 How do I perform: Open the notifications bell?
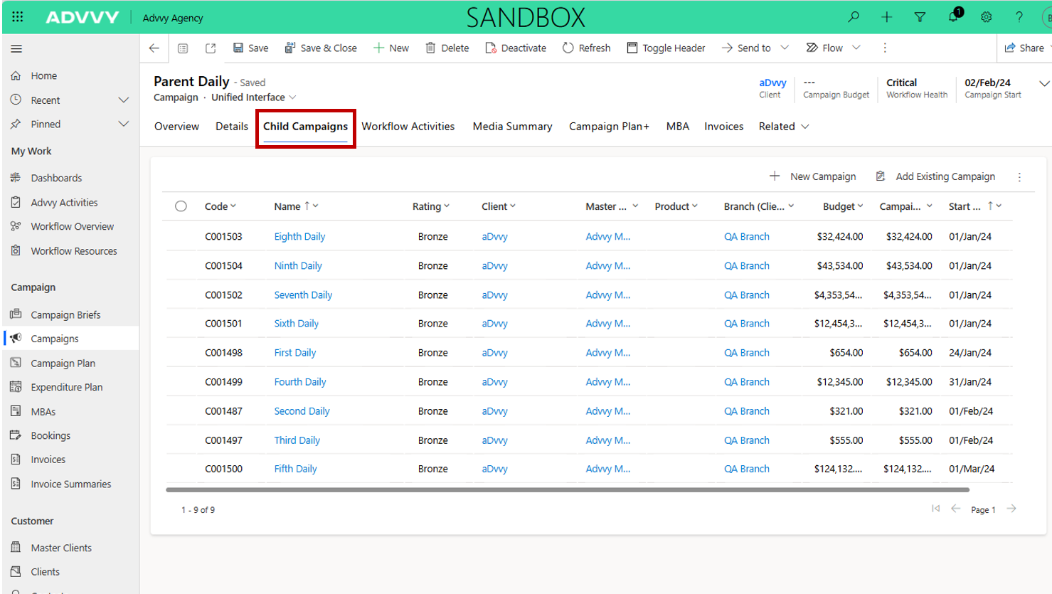coord(953,17)
